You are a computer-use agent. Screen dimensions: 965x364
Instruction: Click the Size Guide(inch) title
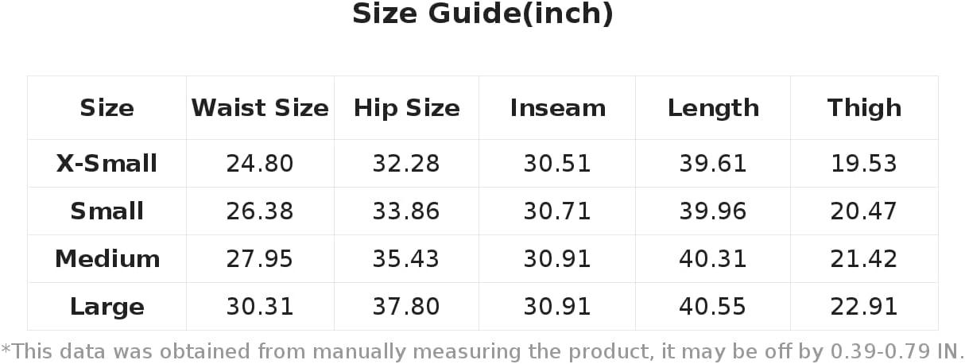482,14
